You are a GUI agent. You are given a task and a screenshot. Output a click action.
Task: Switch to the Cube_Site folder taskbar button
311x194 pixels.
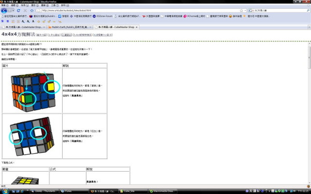click(133, 191)
